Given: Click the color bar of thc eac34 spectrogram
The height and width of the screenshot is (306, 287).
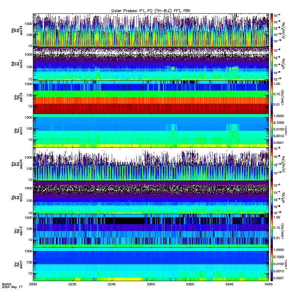Looking at the screenshot, I should point(272,164).
